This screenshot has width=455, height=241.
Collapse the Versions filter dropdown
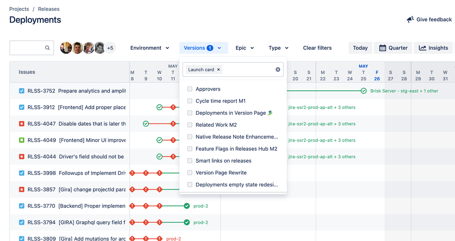204,48
